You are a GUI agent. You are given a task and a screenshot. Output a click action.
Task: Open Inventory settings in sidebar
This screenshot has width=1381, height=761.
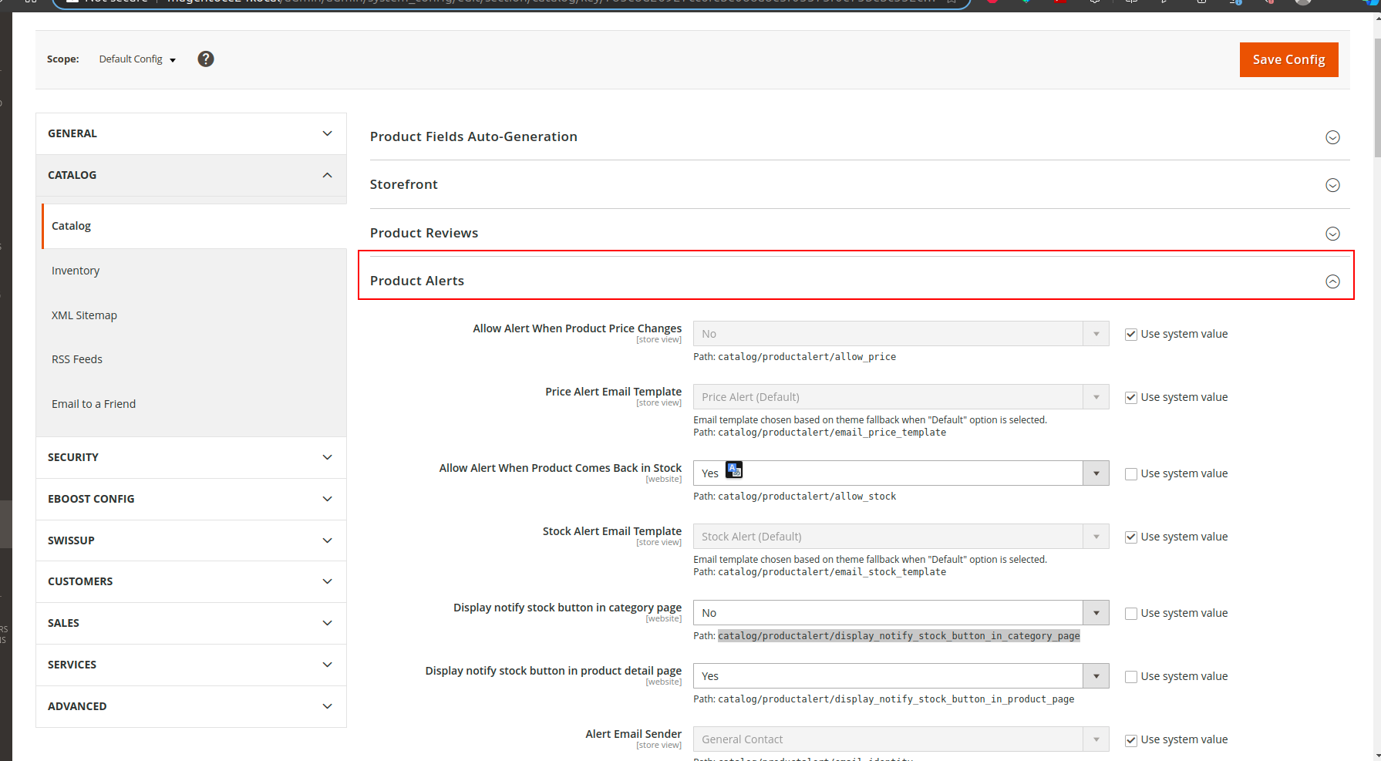click(x=76, y=271)
